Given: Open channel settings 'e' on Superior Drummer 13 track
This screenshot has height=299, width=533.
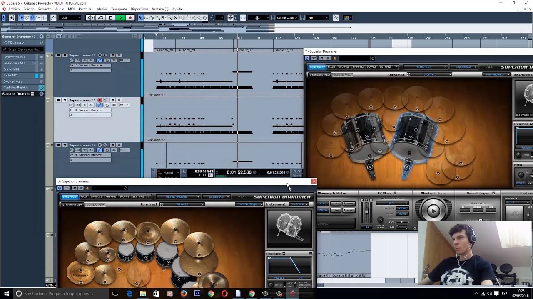Looking at the screenshot, I should [x=72, y=105].
